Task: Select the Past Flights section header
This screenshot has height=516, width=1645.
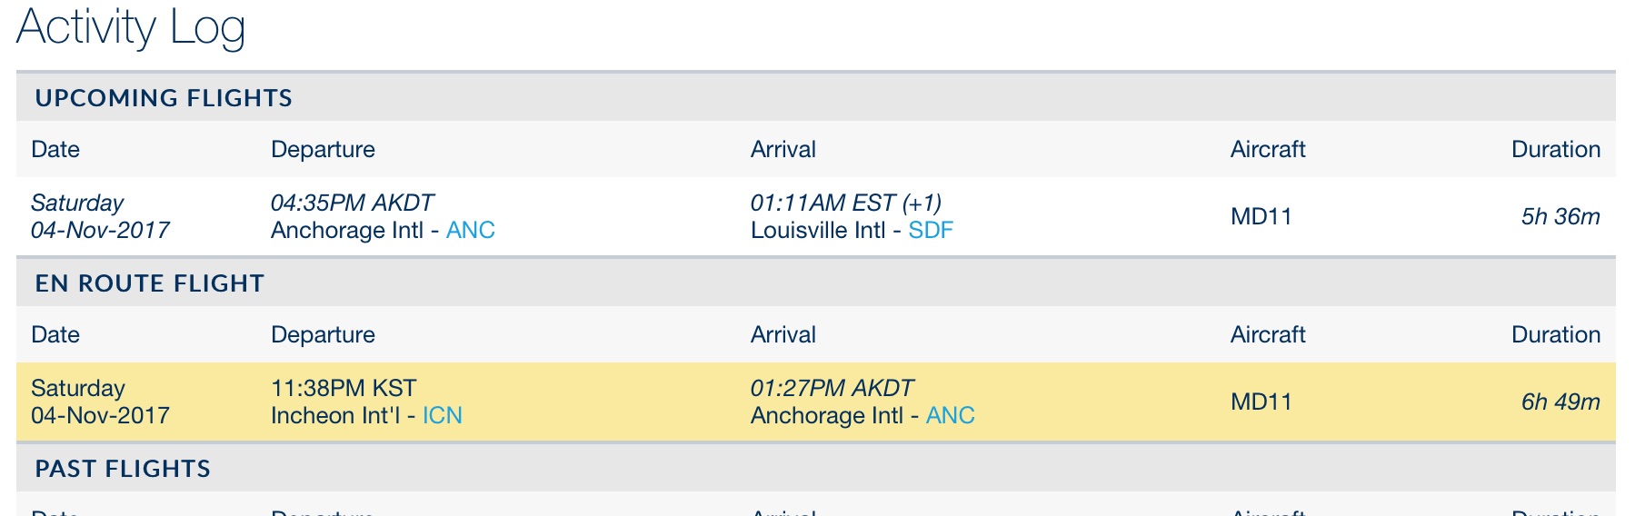Action: tap(123, 469)
